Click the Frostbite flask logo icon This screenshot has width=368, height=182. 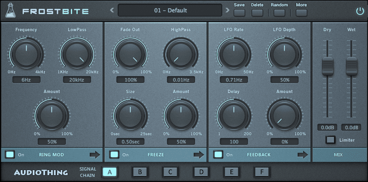coord(11,11)
